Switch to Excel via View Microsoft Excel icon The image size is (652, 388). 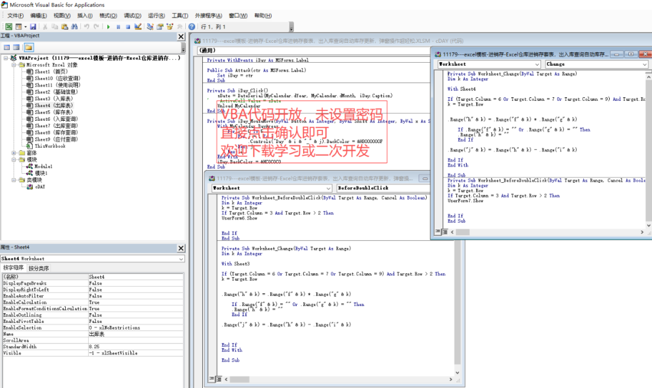8,27
